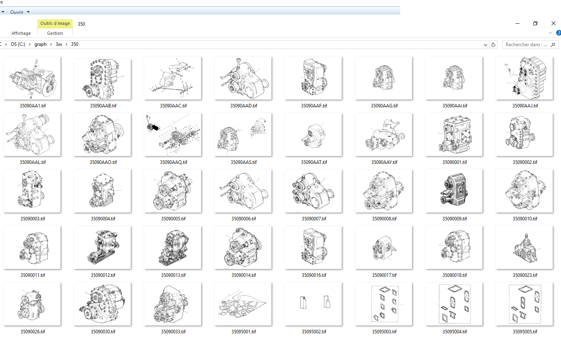Select the 35095004.tif gasket set thumbnail
This screenshot has height=344, width=561.
(x=454, y=304)
